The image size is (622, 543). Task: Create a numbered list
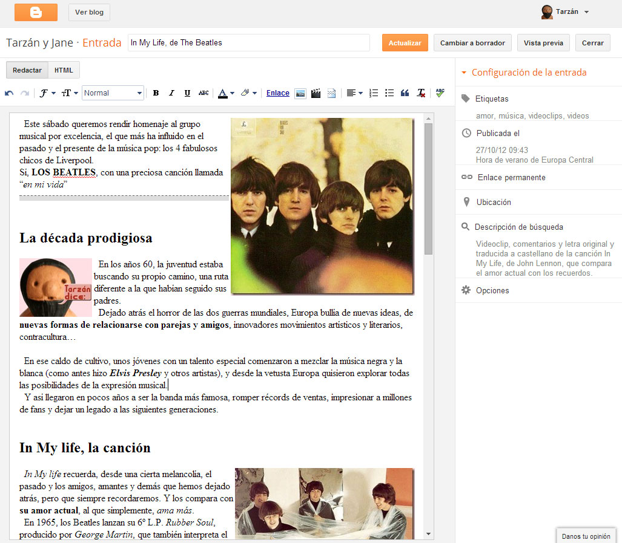pos(374,93)
